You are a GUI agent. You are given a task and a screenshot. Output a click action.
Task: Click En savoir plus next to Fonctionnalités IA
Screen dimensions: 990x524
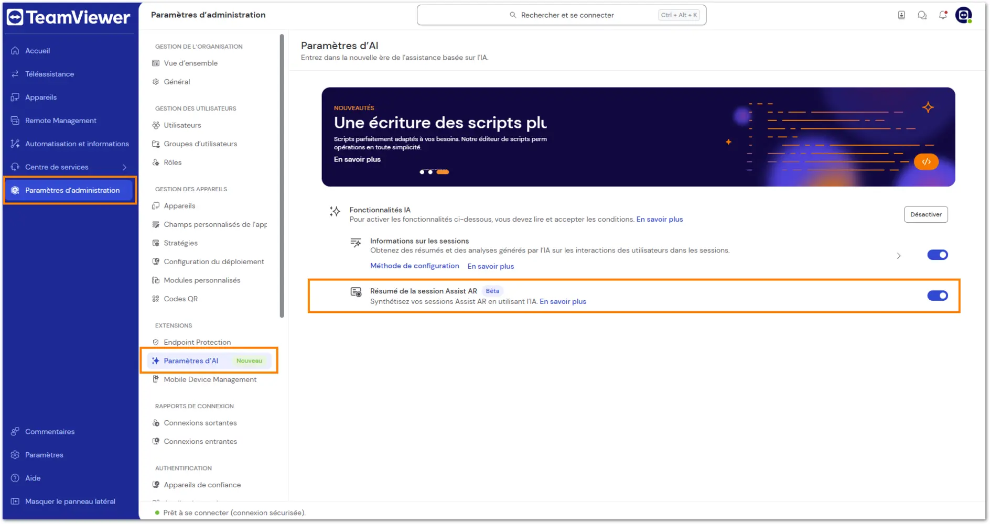click(659, 220)
